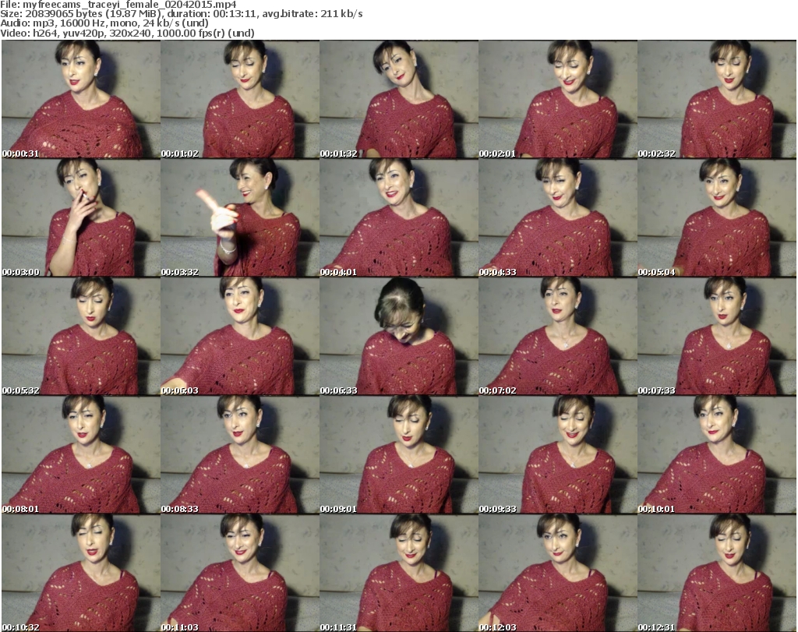The image size is (798, 632).
Task: Select the thumbnail stamped 00:02:32
Action: [717, 99]
